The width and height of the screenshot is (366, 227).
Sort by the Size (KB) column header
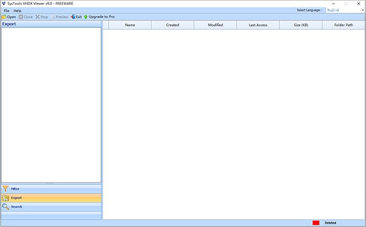click(301, 25)
